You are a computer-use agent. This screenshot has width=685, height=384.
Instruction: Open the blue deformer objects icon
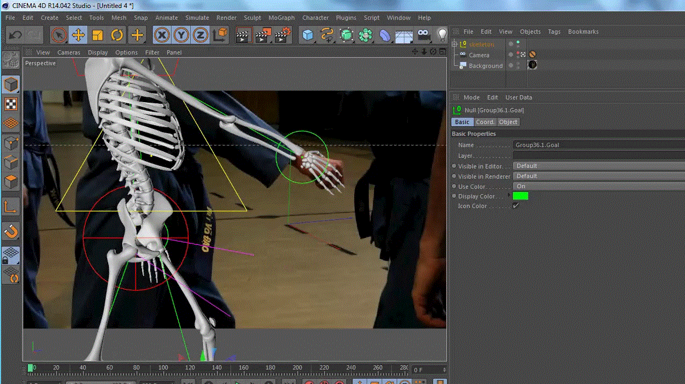click(x=385, y=35)
